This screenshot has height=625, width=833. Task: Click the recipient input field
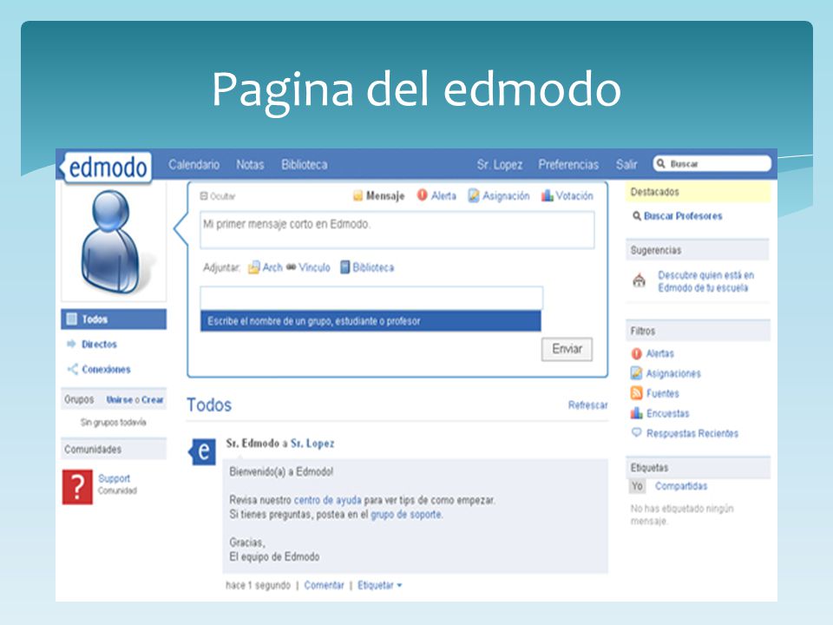(x=371, y=298)
